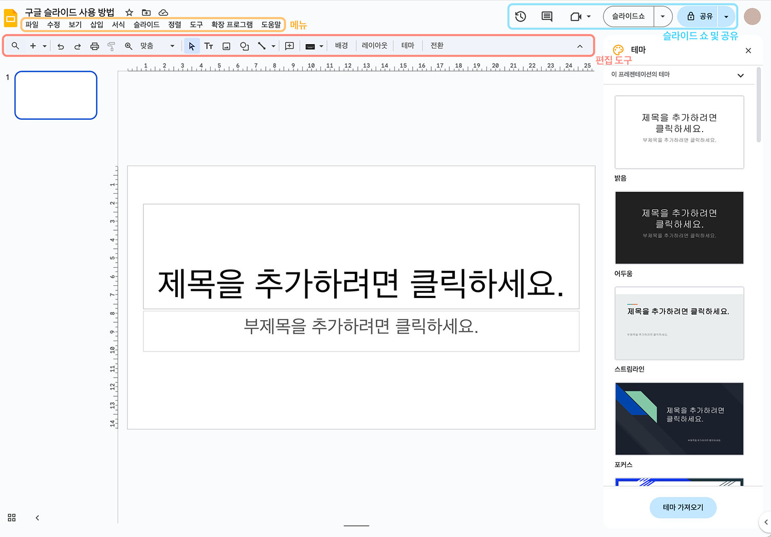Viewport: 771px width, 537px height.
Task: Open the 슬라이드 menu
Action: tap(146, 24)
